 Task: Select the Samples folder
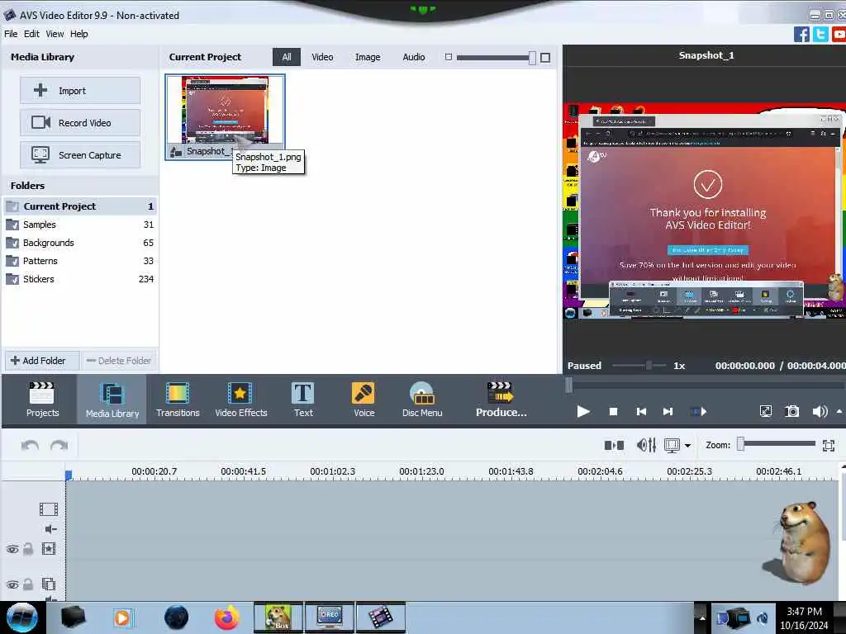click(80, 225)
